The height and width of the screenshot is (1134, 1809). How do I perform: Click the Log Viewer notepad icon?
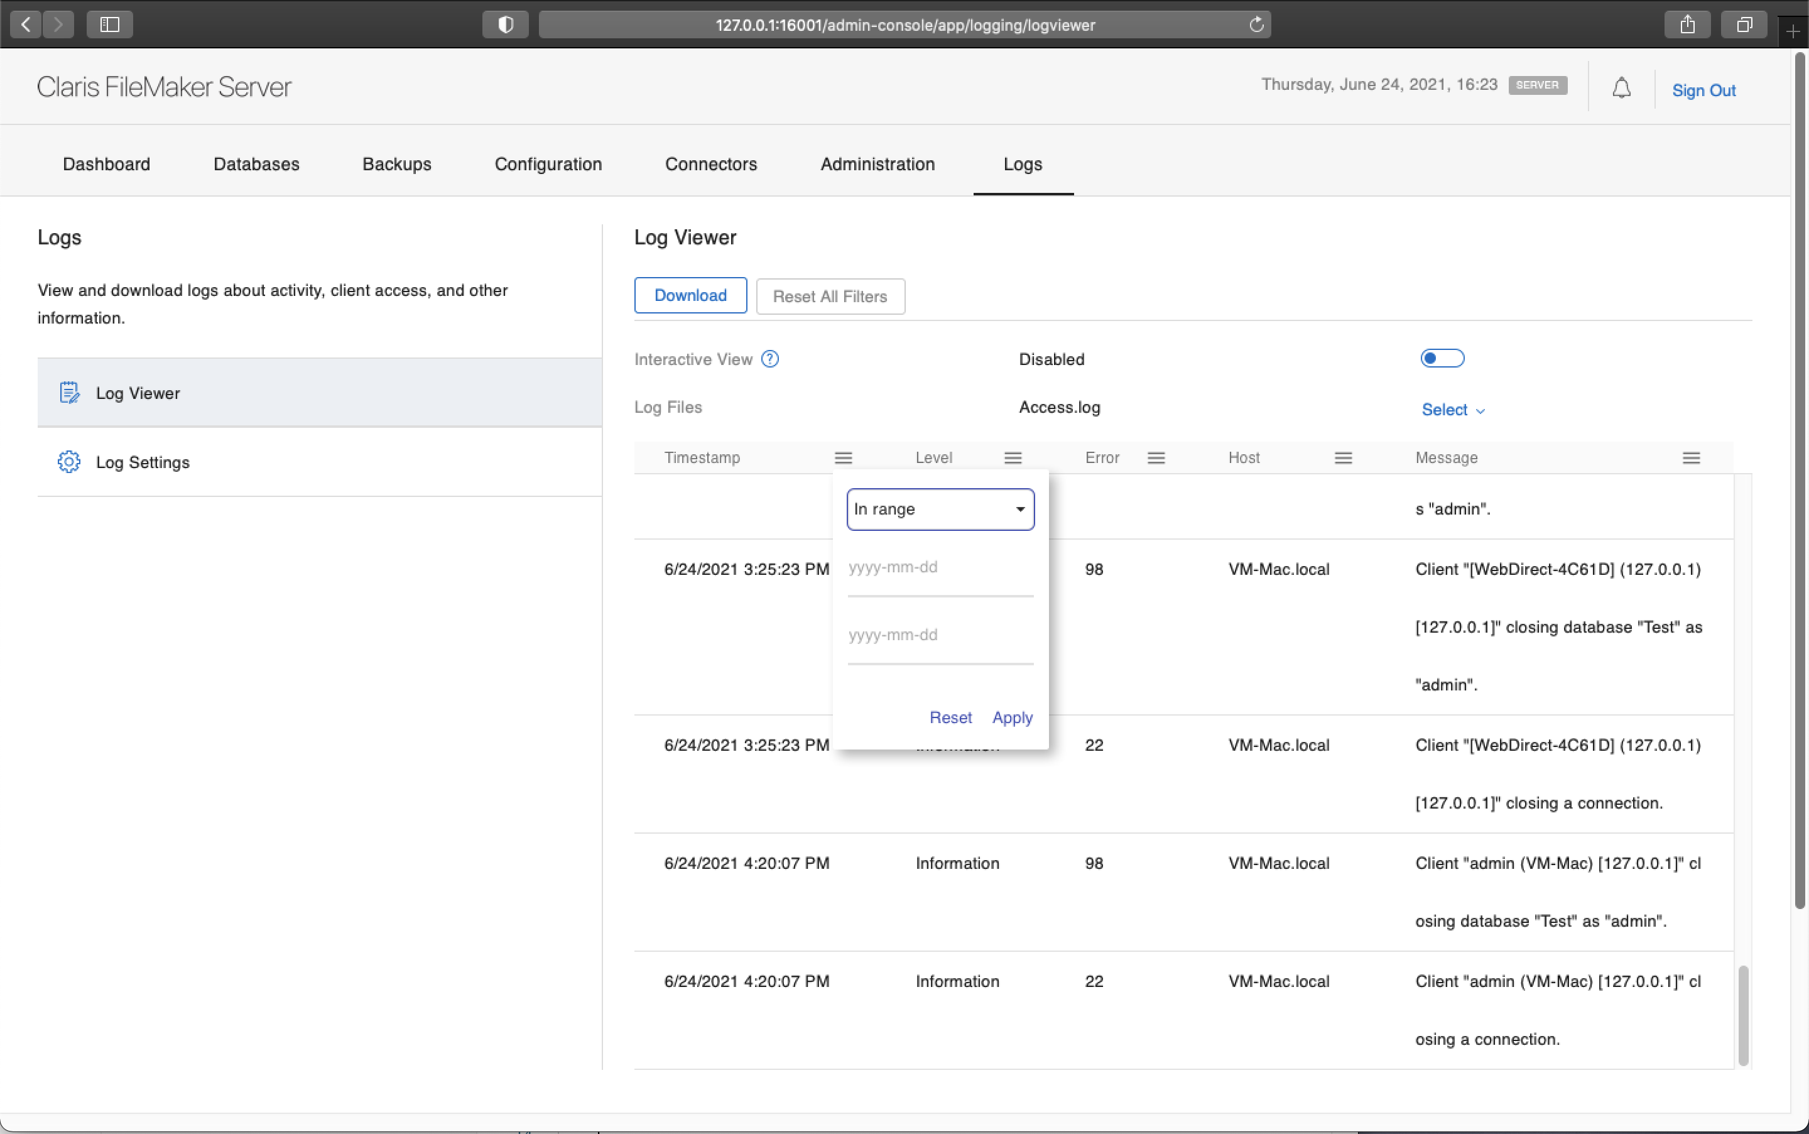tap(69, 391)
